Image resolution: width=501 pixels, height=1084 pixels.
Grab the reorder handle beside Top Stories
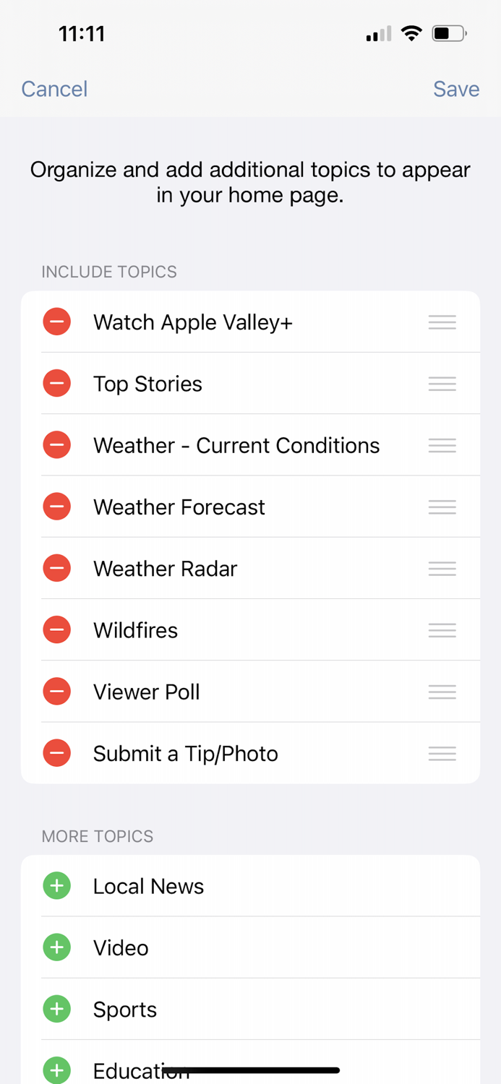tap(442, 383)
